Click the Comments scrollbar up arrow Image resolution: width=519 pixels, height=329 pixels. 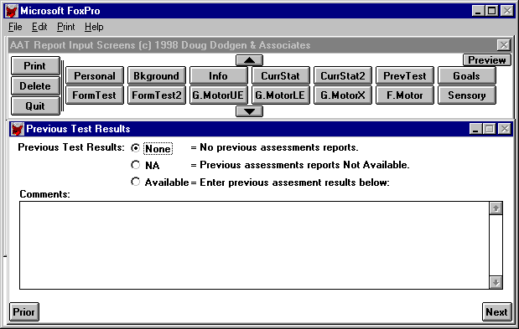(496, 208)
